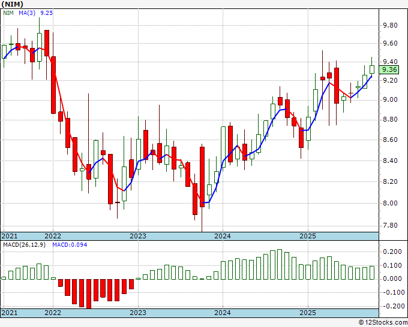The width and height of the screenshot is (408, 327).
Task: Select the green NIM legend label
Action: (8, 13)
